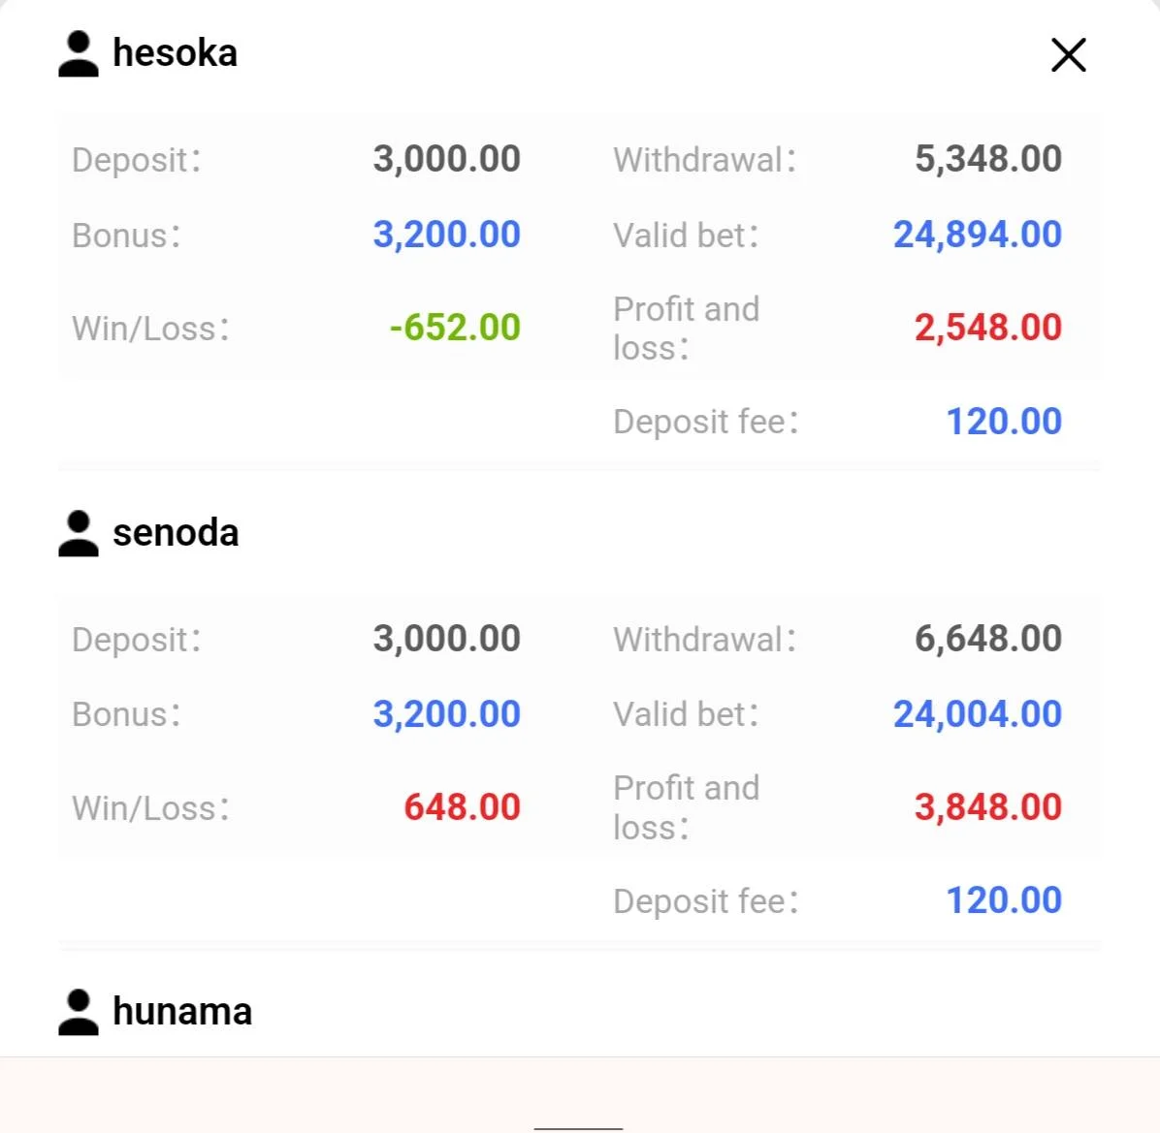Select hesoka's Win/Loss value -652.00
The height and width of the screenshot is (1133, 1160).
(x=455, y=328)
